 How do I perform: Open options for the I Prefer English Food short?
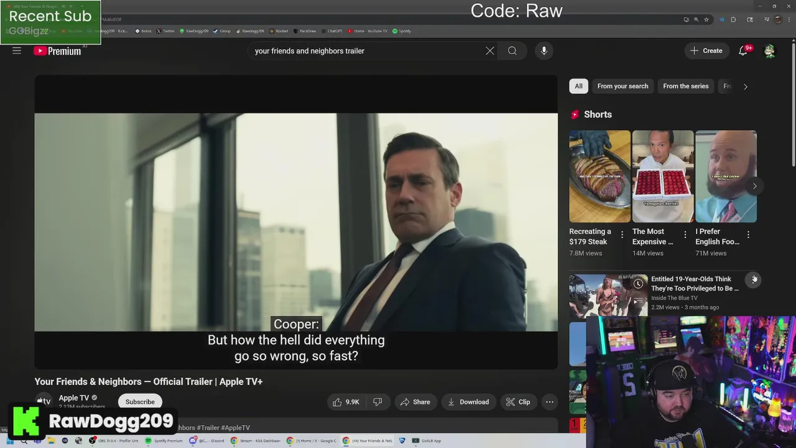point(748,235)
